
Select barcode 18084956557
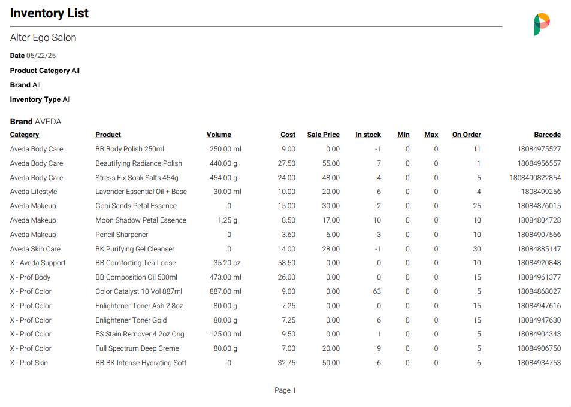point(539,163)
